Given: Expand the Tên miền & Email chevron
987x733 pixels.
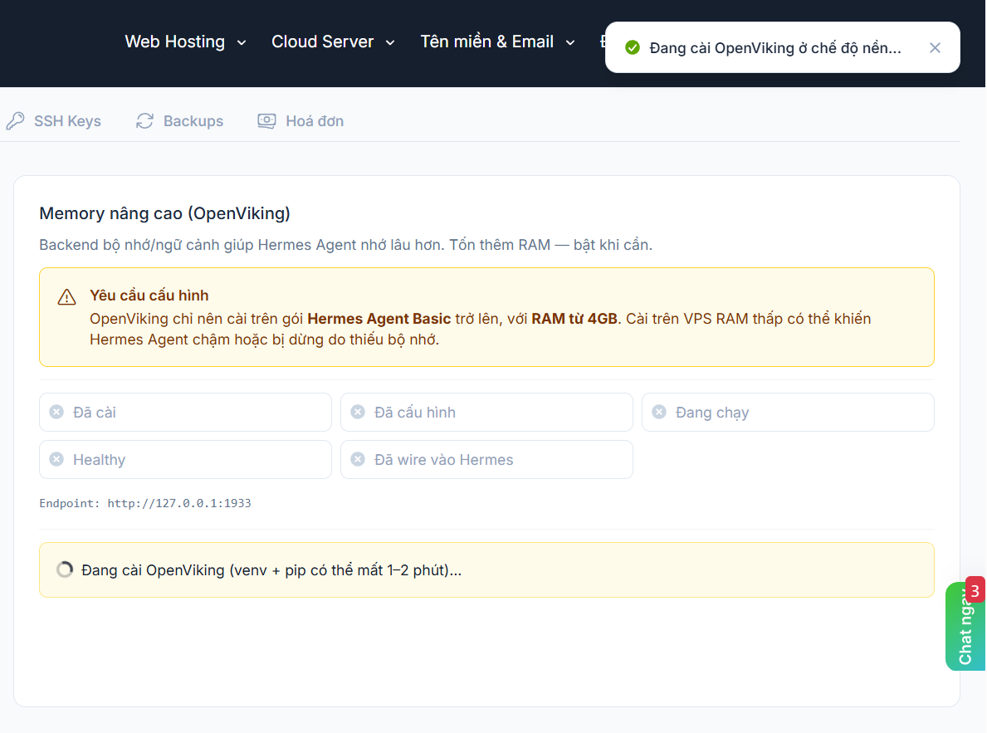Looking at the screenshot, I should (x=570, y=43).
